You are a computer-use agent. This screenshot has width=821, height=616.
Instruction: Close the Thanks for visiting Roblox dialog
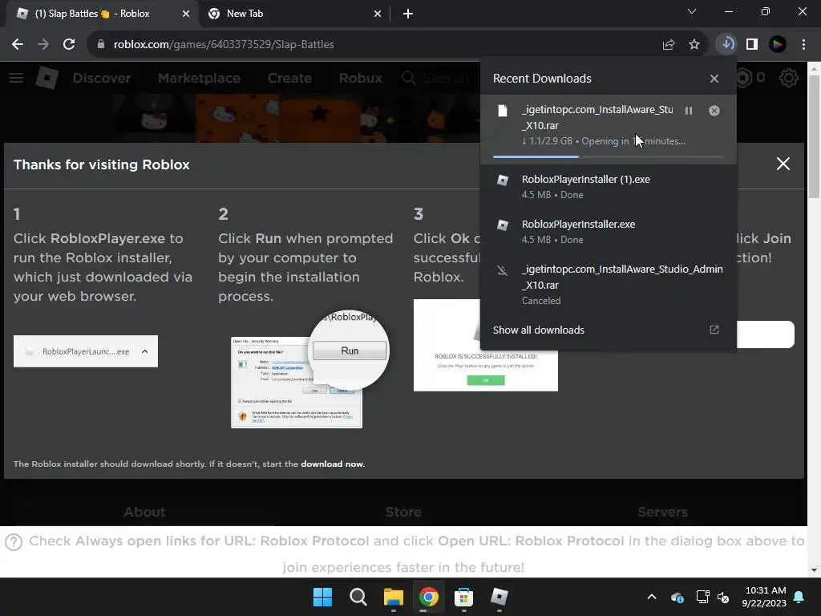[783, 164]
